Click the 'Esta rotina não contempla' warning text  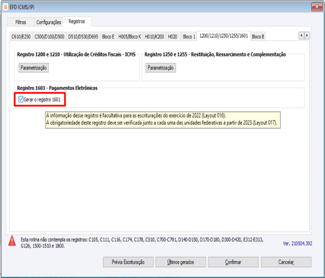pyautogui.click(x=142, y=242)
